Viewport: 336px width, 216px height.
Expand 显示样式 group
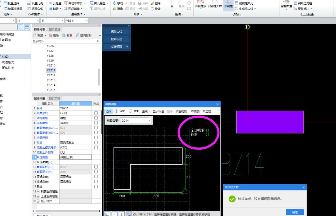point(38,201)
